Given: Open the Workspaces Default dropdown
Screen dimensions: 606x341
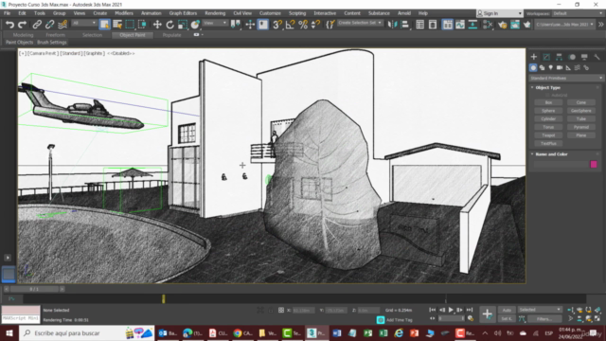Looking at the screenshot, I should click(x=578, y=13).
